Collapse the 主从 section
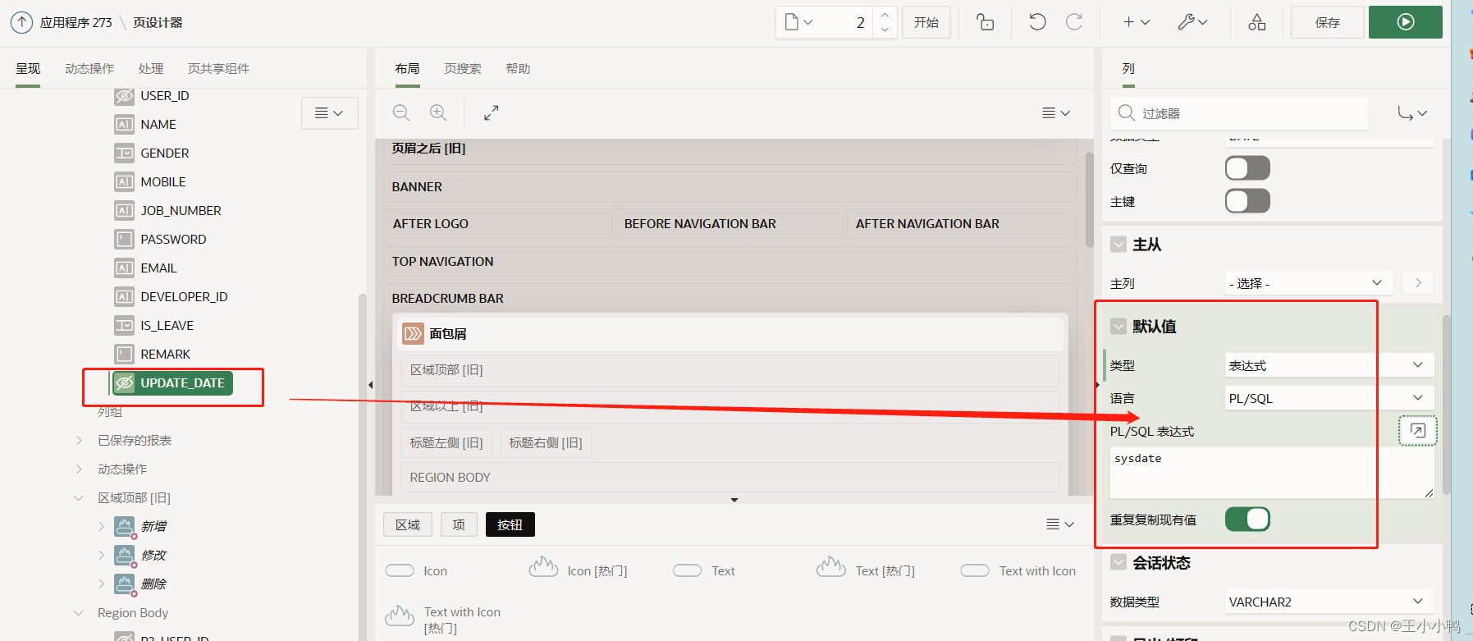 1118,244
